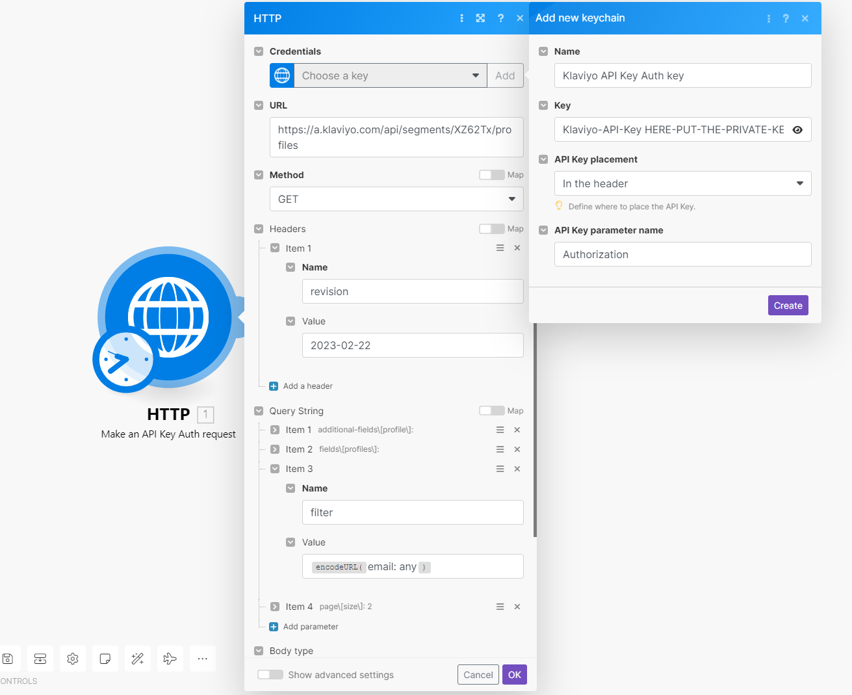This screenshot has width=852, height=695.
Task: Toggle the Map switch for Method
Action: (491, 175)
